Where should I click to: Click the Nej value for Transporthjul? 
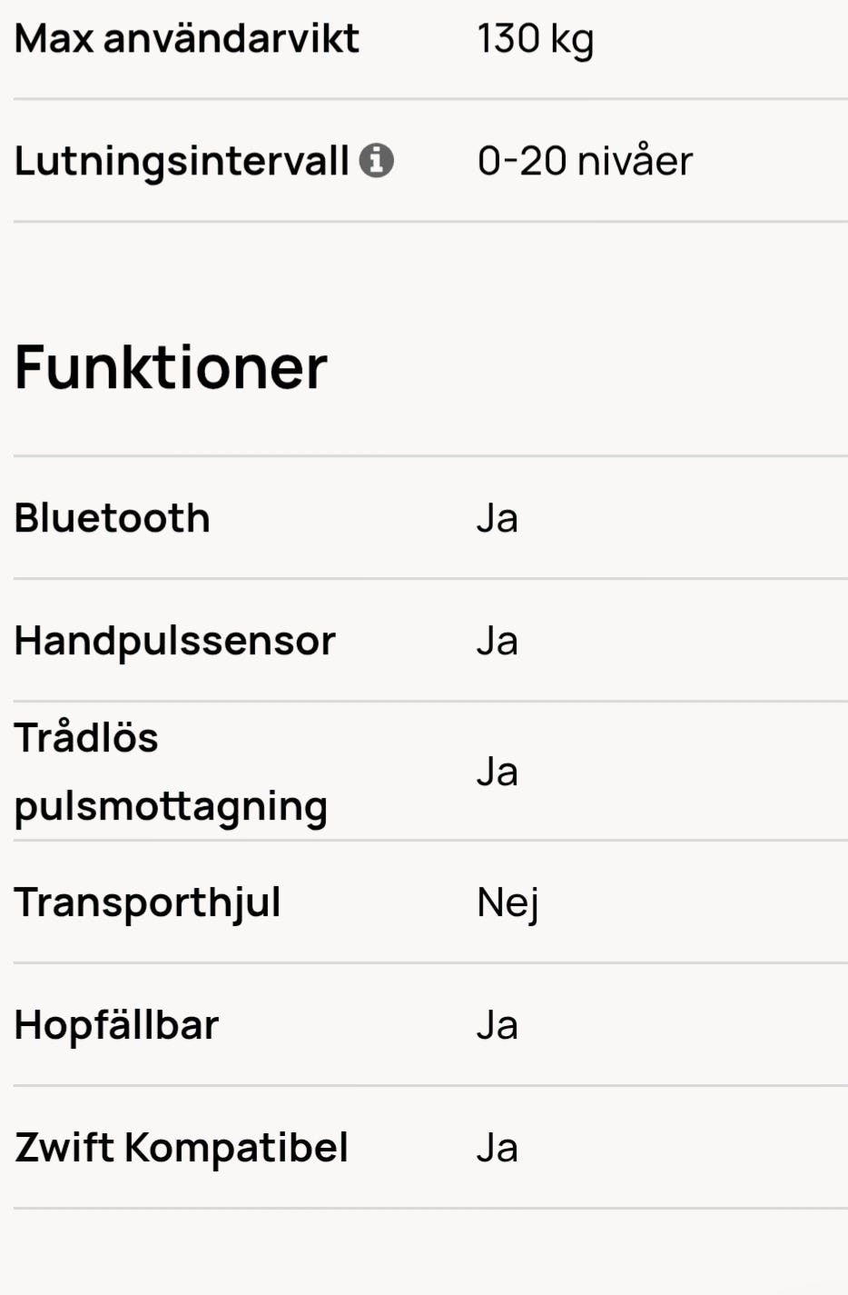(x=508, y=903)
